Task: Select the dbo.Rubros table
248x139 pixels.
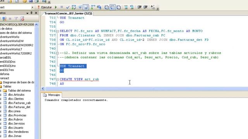Action: coord(15,119)
